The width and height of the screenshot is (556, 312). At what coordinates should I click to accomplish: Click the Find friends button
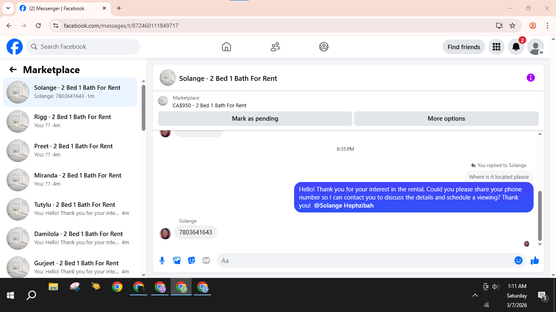(464, 47)
